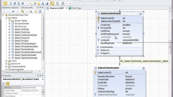Select SalesLT.Product table
Screen dimensions: 173x97
[x=22, y=41]
